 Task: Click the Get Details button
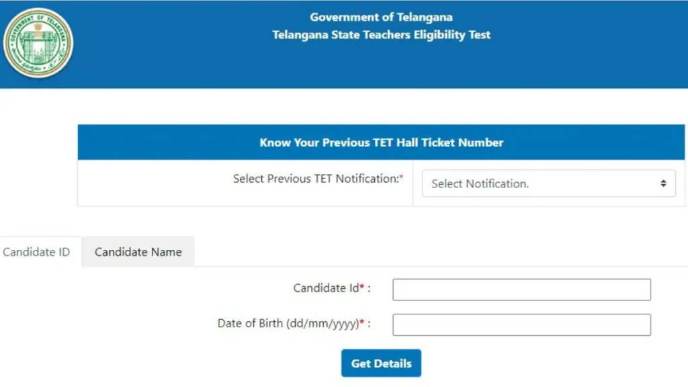(x=381, y=363)
